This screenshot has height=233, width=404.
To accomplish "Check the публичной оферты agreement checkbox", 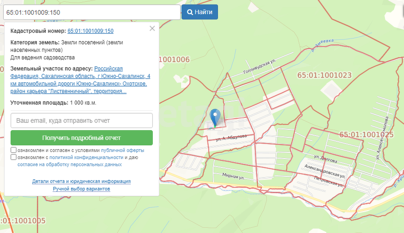I will [x=14, y=151].
